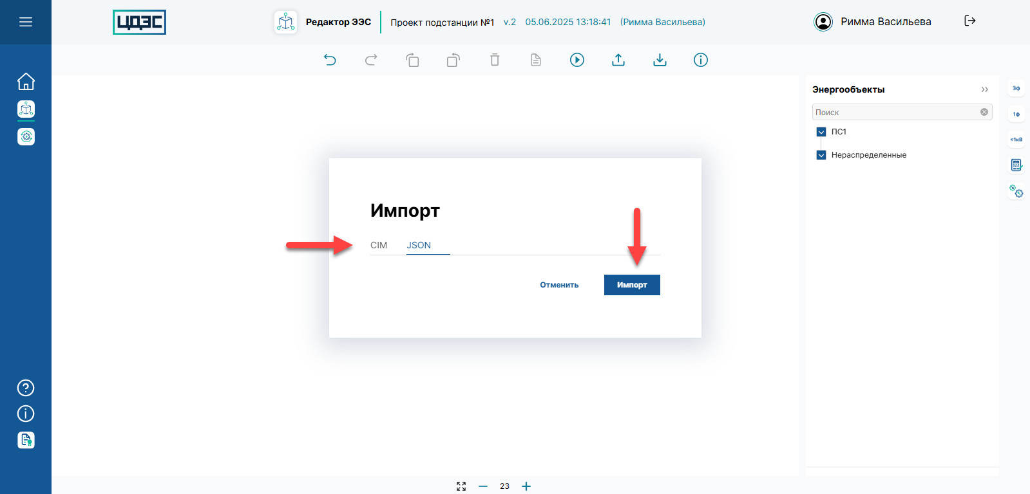Uncheck the ПС1 checkbox
Image resolution: width=1030 pixels, height=494 pixels.
pos(821,132)
